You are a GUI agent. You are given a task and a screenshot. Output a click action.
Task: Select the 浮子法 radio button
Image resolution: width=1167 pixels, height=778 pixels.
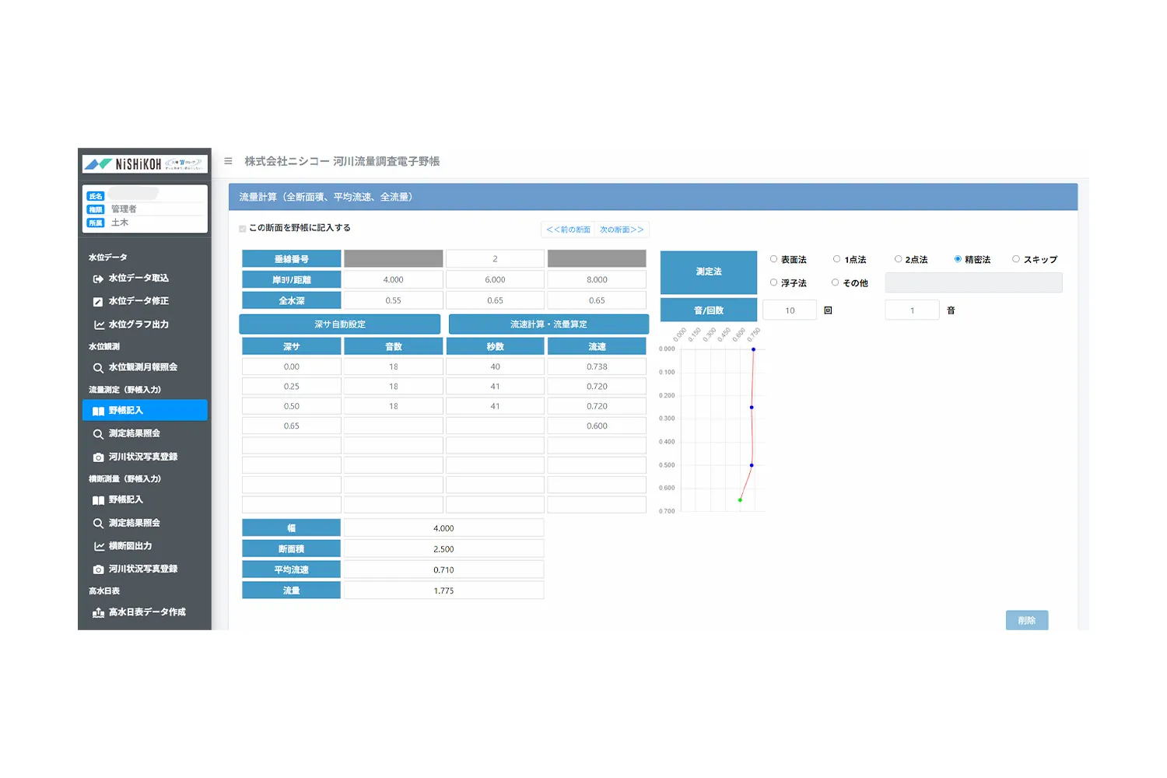click(773, 282)
